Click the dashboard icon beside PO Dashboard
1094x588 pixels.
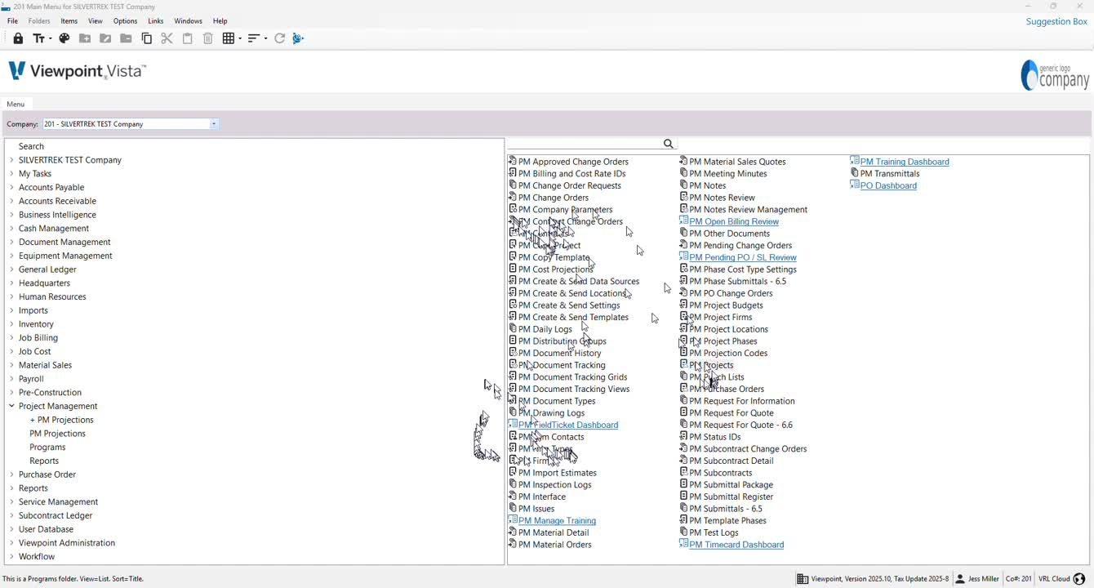click(x=855, y=185)
